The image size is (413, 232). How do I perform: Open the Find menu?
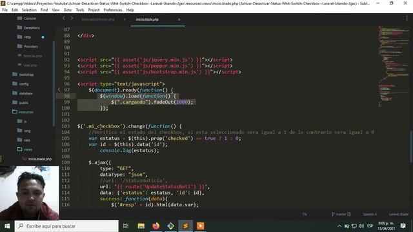point(45,10)
